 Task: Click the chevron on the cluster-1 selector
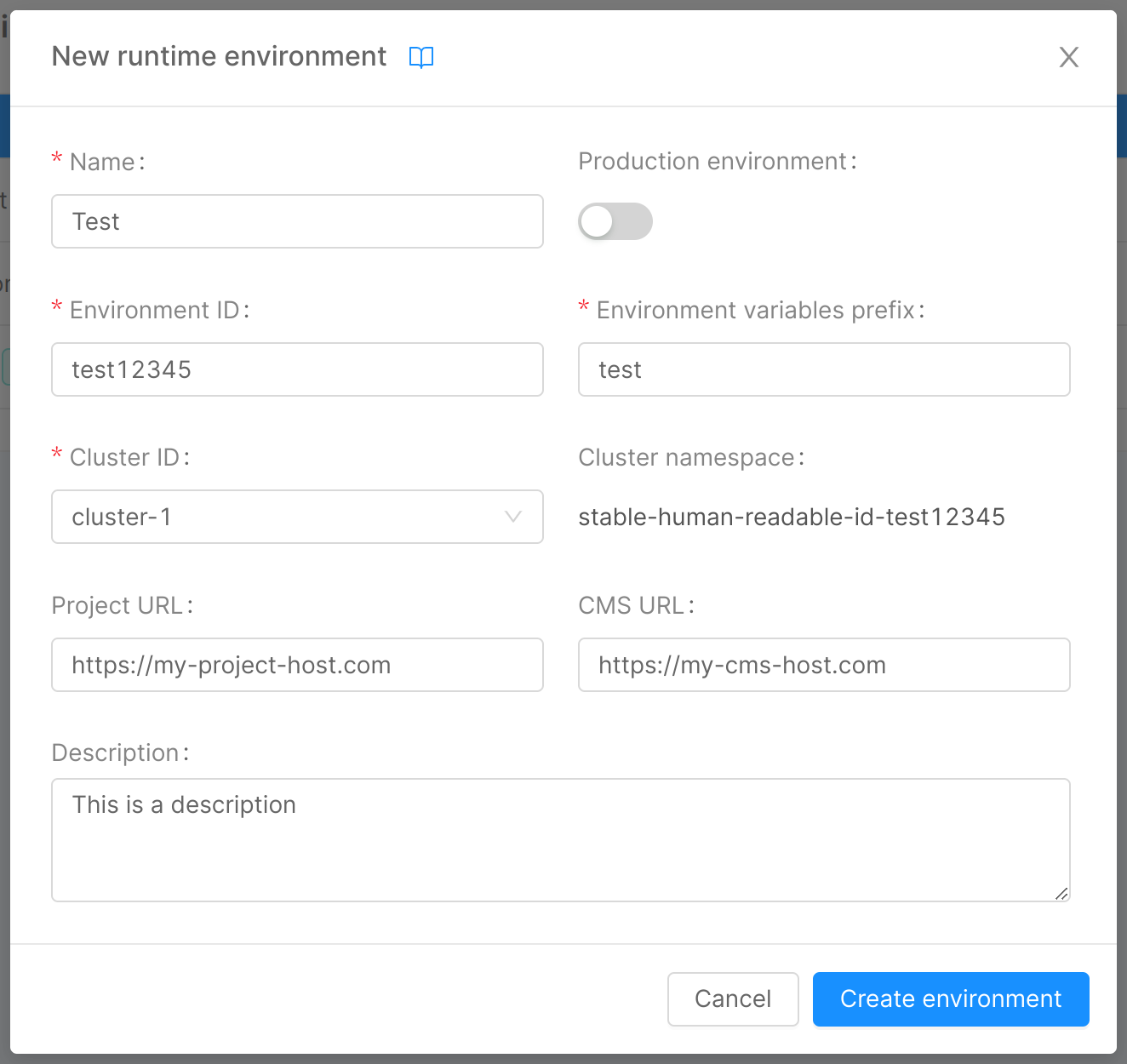(512, 517)
